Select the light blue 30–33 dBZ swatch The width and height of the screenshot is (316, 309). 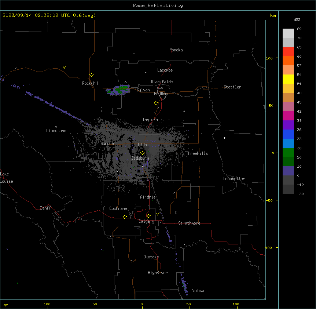tap(288, 143)
